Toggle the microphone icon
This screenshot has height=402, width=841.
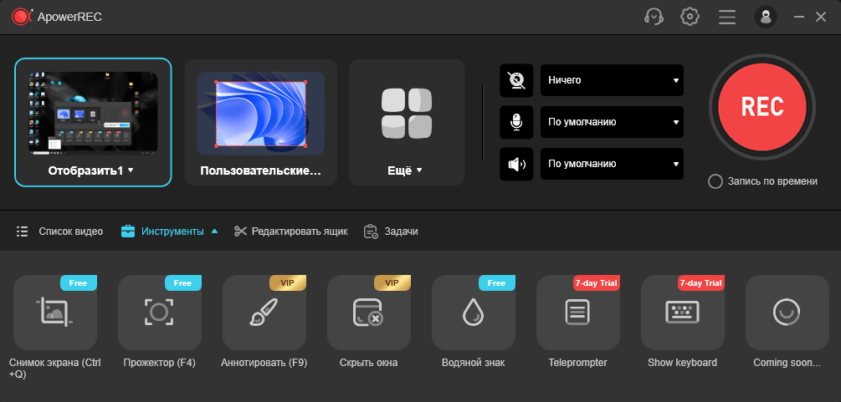[x=516, y=122]
